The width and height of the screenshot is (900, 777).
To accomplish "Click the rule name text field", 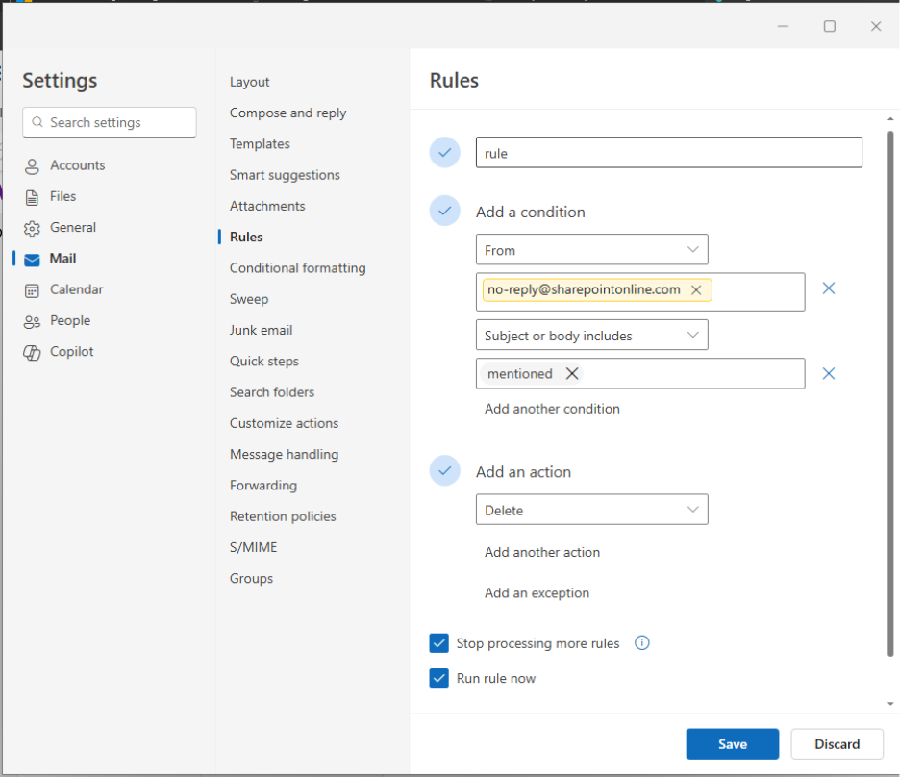I will [668, 153].
